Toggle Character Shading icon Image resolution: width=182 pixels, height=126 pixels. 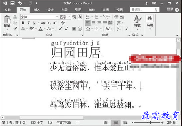coord(74,29)
